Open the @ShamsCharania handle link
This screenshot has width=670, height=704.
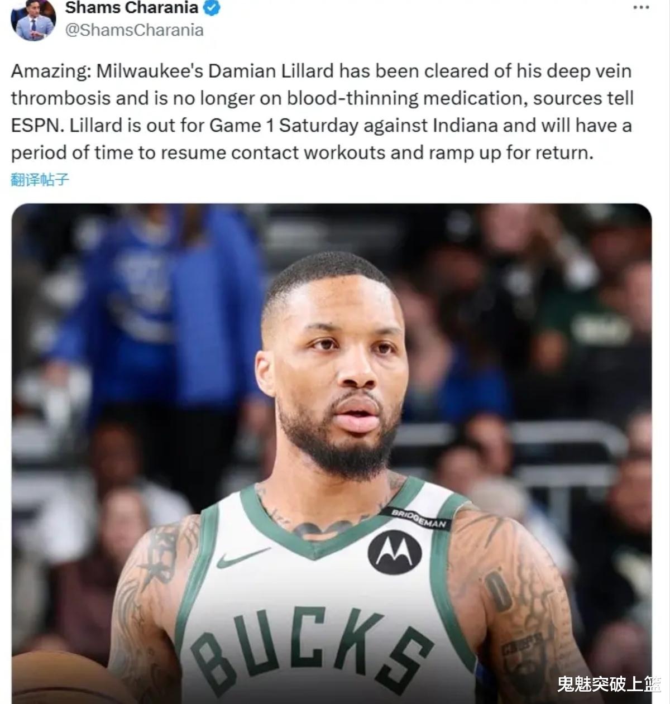134,30
